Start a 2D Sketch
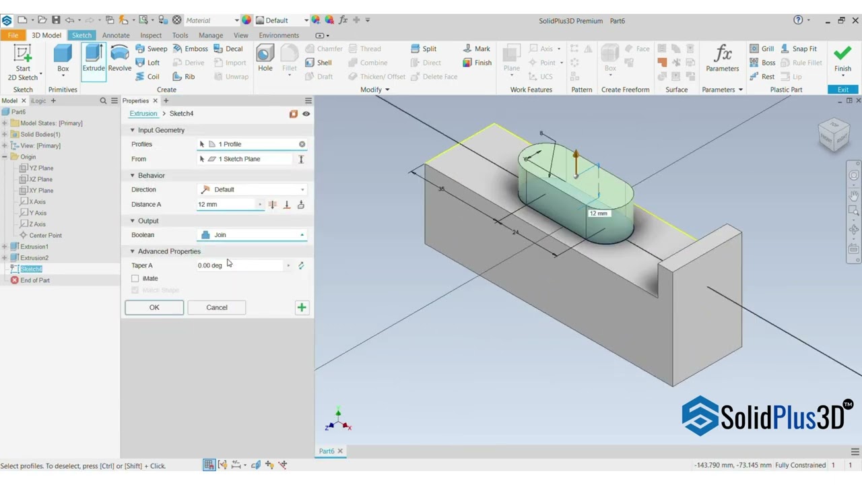The image size is (862, 485). tap(23, 62)
